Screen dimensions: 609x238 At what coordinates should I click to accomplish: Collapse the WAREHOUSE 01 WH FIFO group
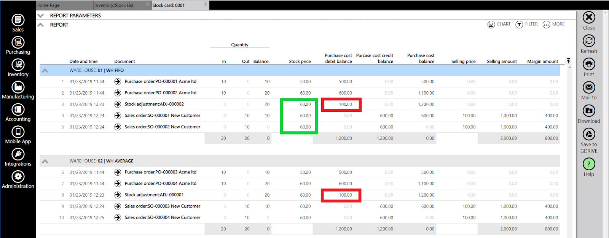pos(45,71)
